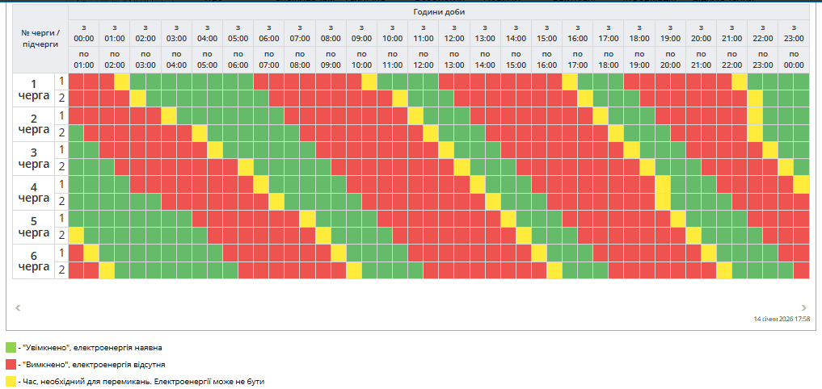The height and width of the screenshot is (389, 822).
Task: Click the yellow switching-time legend square
Action: [11, 380]
